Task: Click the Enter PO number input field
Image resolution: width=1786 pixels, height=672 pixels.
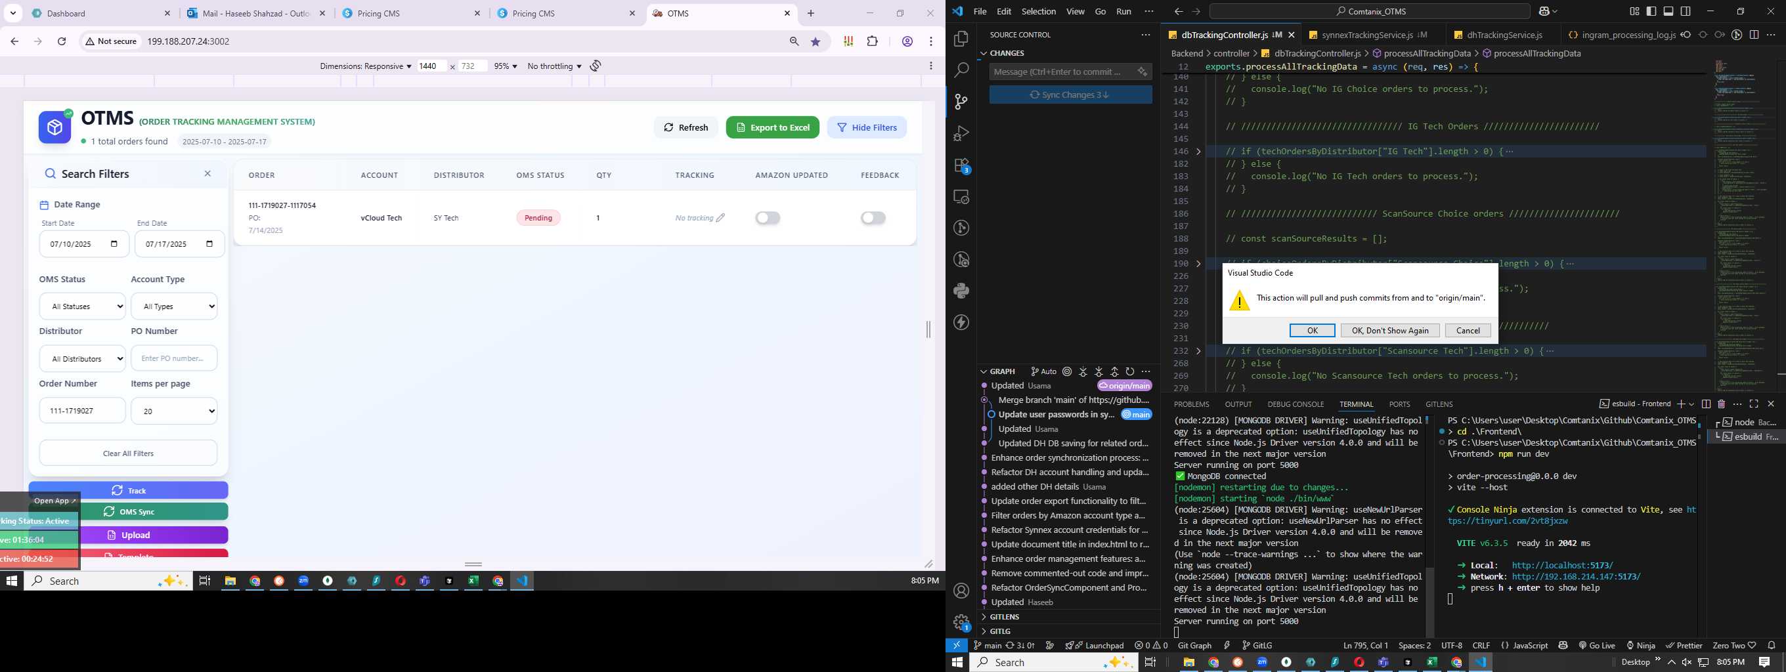Action: 174,358
